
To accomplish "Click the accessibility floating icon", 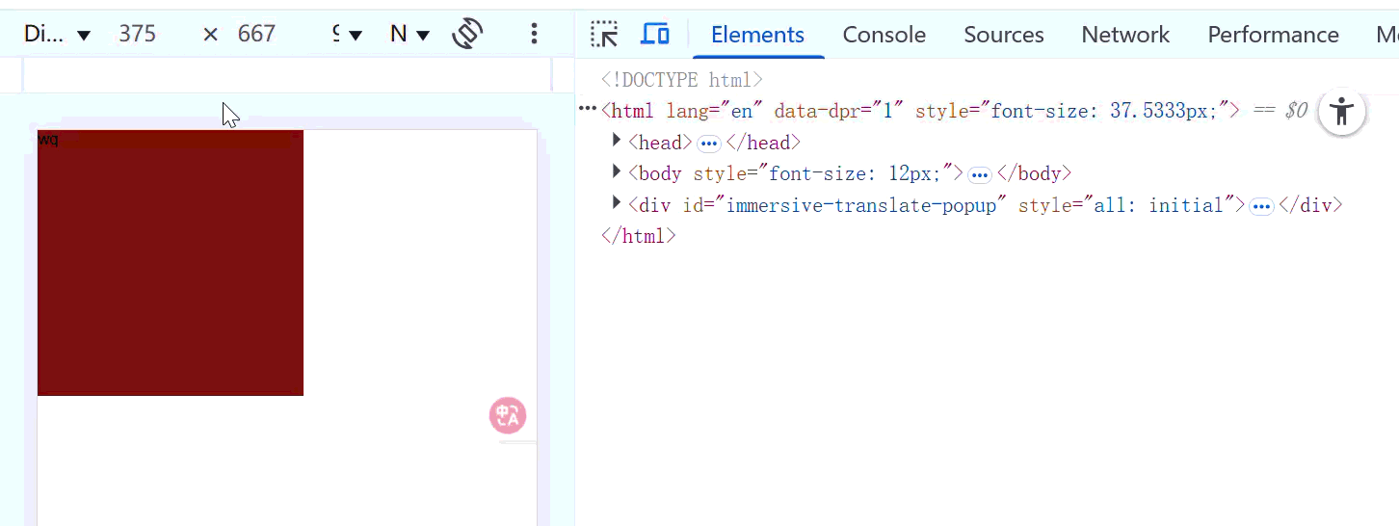I will coord(1341,113).
